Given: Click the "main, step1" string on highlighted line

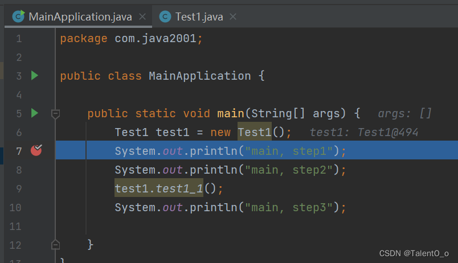Looking at the screenshot, I should point(289,151).
